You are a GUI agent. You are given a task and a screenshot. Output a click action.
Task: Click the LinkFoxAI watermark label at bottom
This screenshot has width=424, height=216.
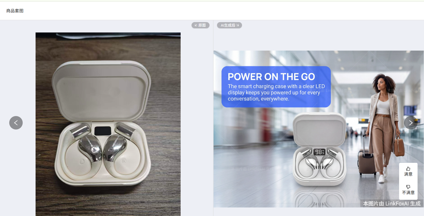(392, 203)
